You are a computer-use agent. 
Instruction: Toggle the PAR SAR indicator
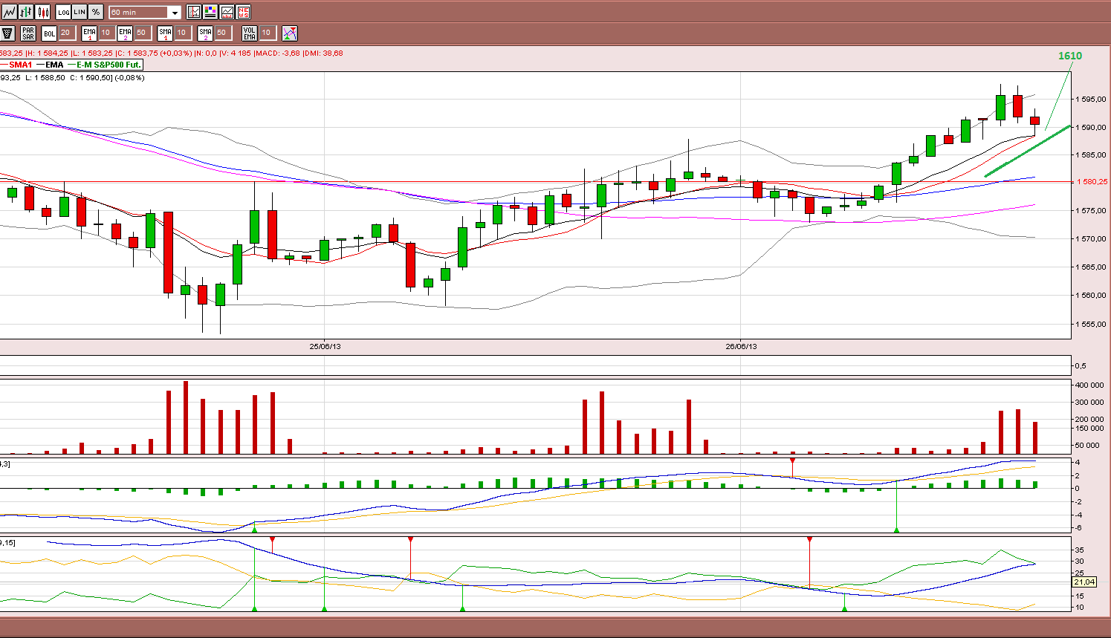pos(28,33)
